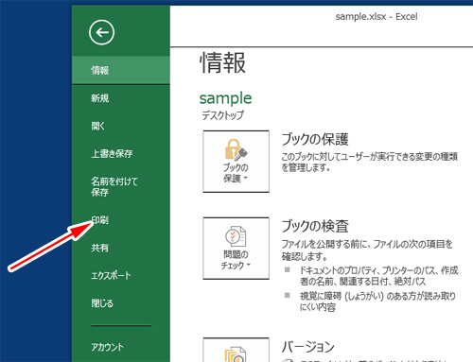Click the sample workbook title

(x=225, y=98)
